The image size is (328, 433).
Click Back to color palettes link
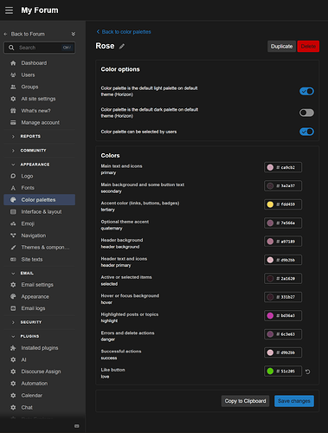click(x=124, y=32)
